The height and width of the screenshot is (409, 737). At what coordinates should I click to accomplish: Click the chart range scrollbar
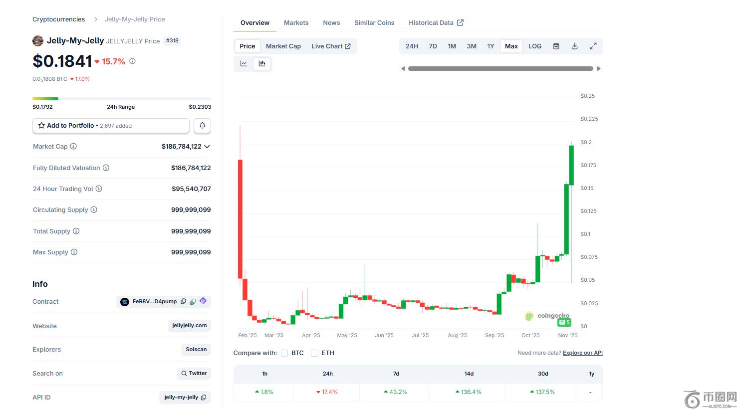pos(500,69)
